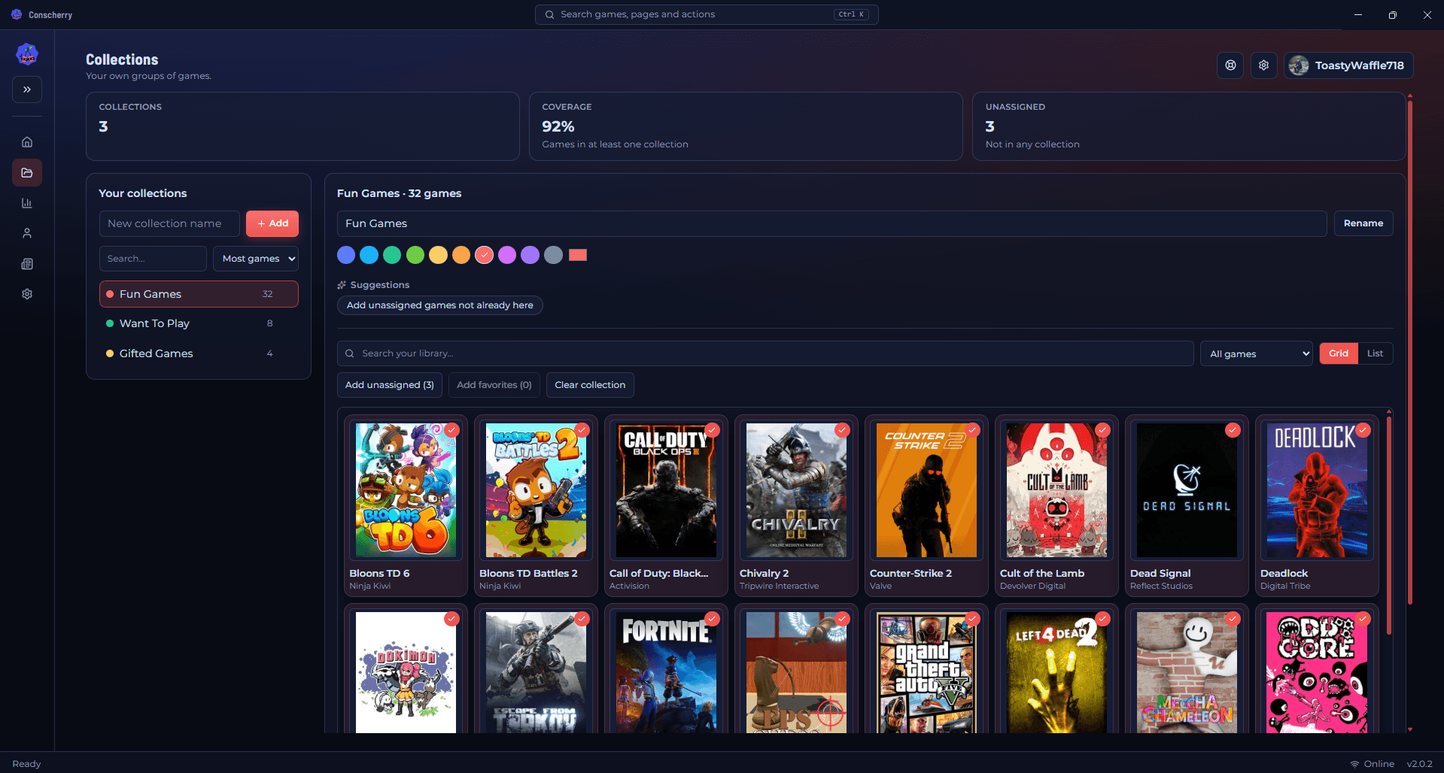This screenshot has height=773, width=1444.
Task: Uncheck the Fortnite card checkmark
Action: pos(712,619)
